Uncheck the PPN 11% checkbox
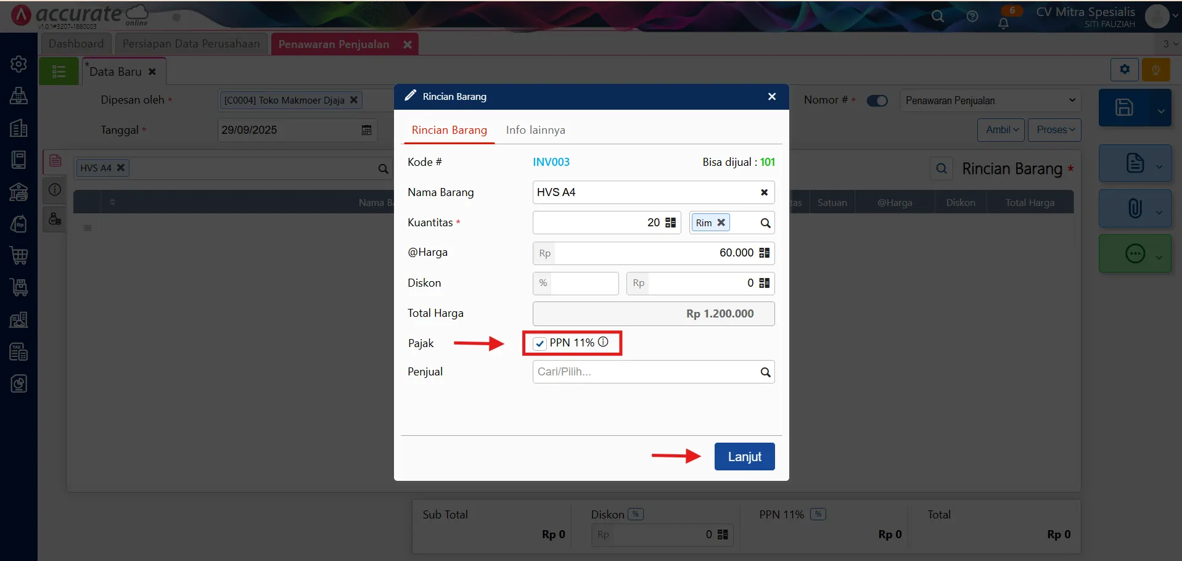 [x=540, y=343]
